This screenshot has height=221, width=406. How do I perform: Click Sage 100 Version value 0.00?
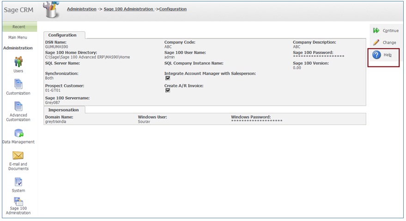pos(297,68)
